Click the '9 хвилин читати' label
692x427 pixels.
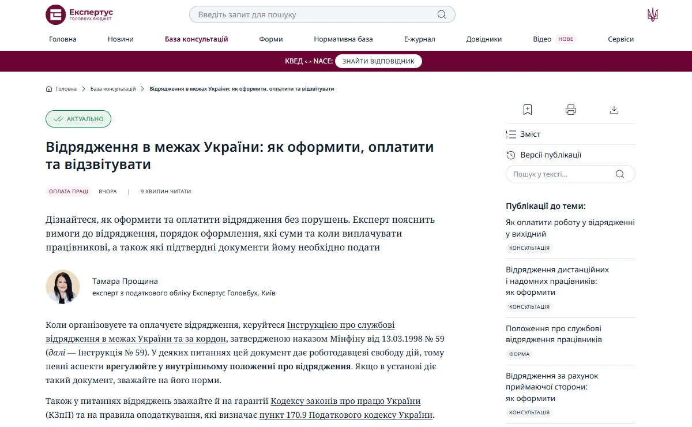(x=166, y=192)
